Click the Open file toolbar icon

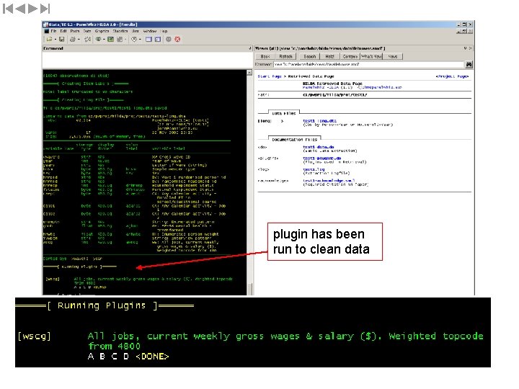(x=49, y=40)
